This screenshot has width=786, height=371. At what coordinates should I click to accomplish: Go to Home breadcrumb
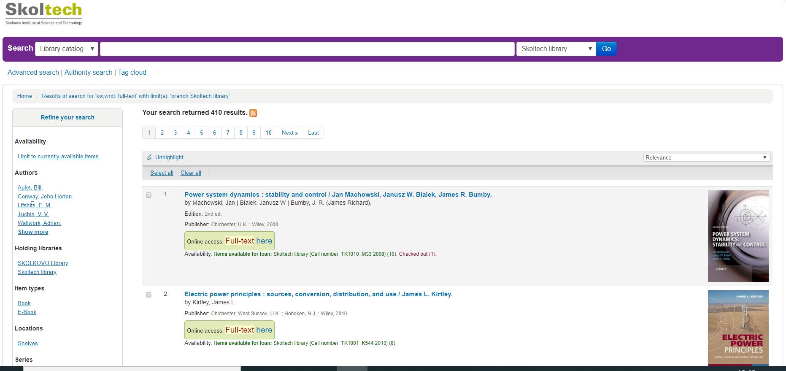point(24,96)
